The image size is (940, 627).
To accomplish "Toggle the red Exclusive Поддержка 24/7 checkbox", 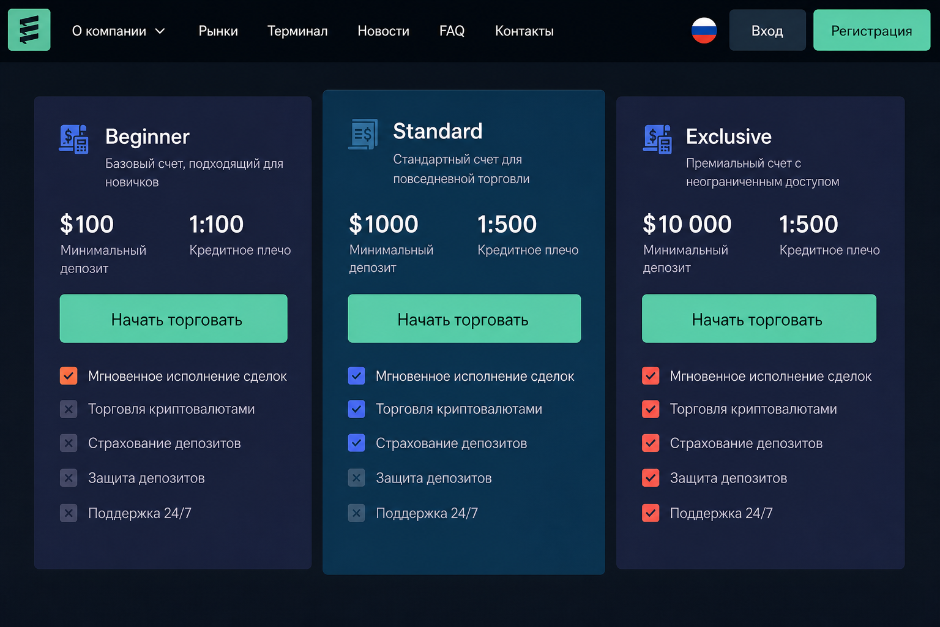I will pyautogui.click(x=651, y=512).
